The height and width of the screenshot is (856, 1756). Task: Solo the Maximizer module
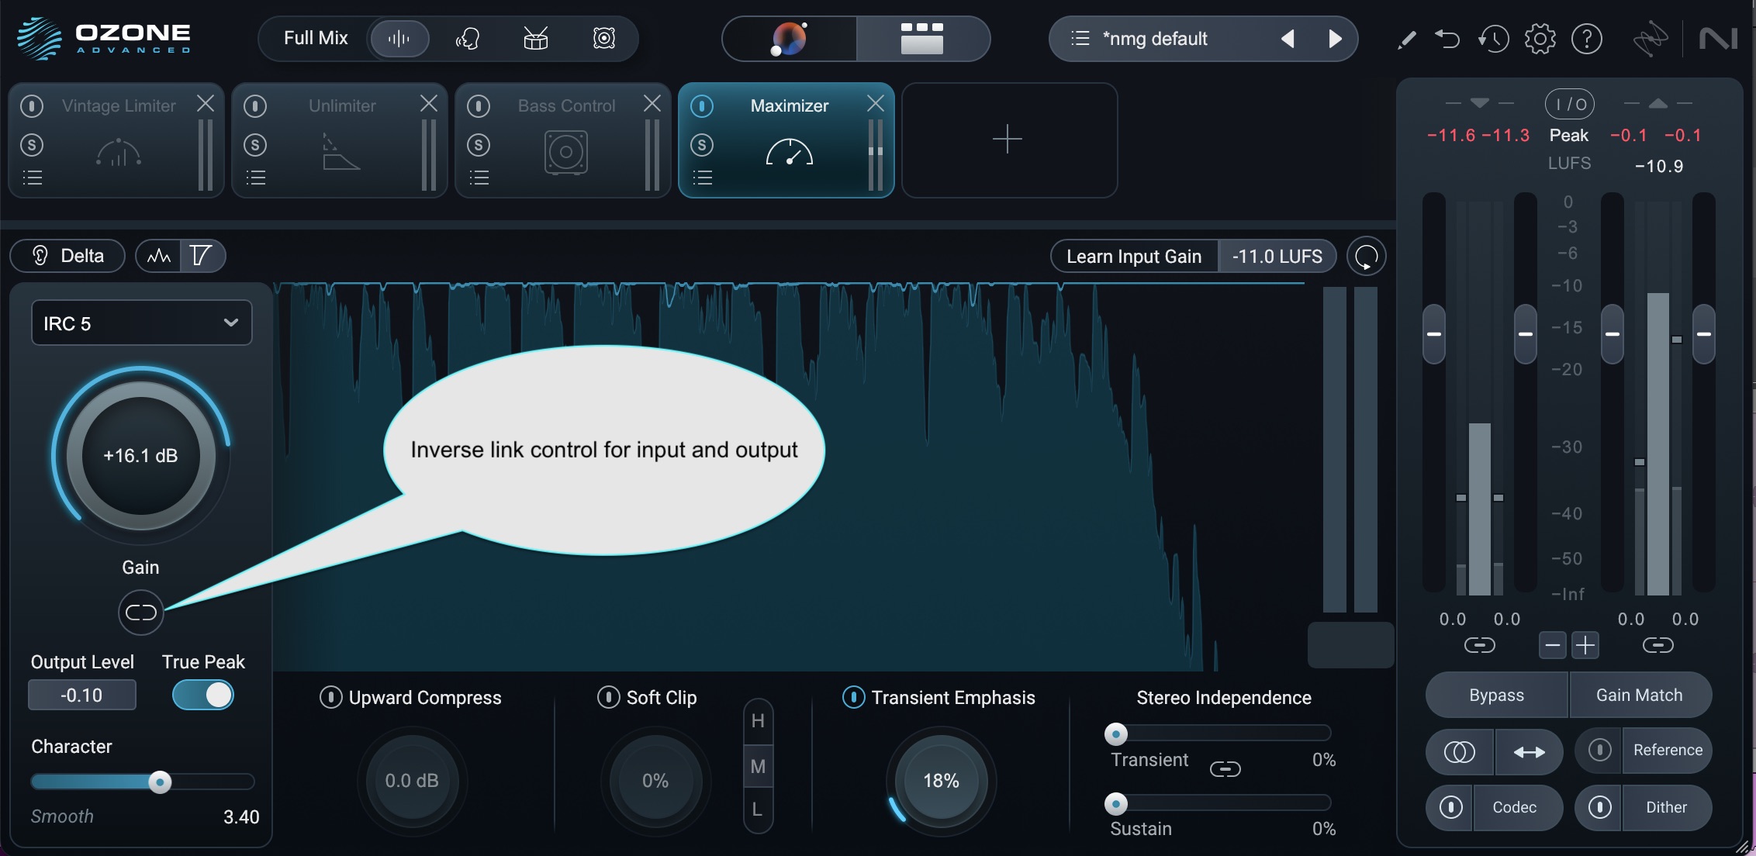(702, 145)
